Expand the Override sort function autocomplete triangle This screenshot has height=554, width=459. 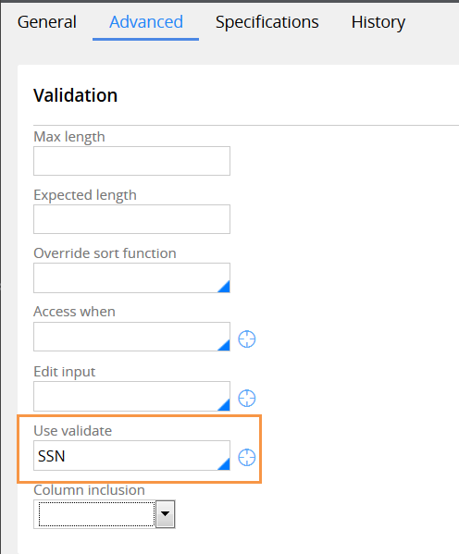point(224,287)
